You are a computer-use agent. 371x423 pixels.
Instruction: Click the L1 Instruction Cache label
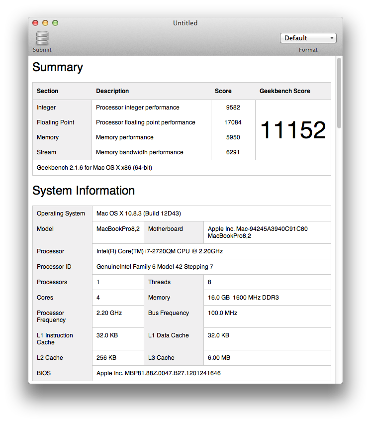55,339
